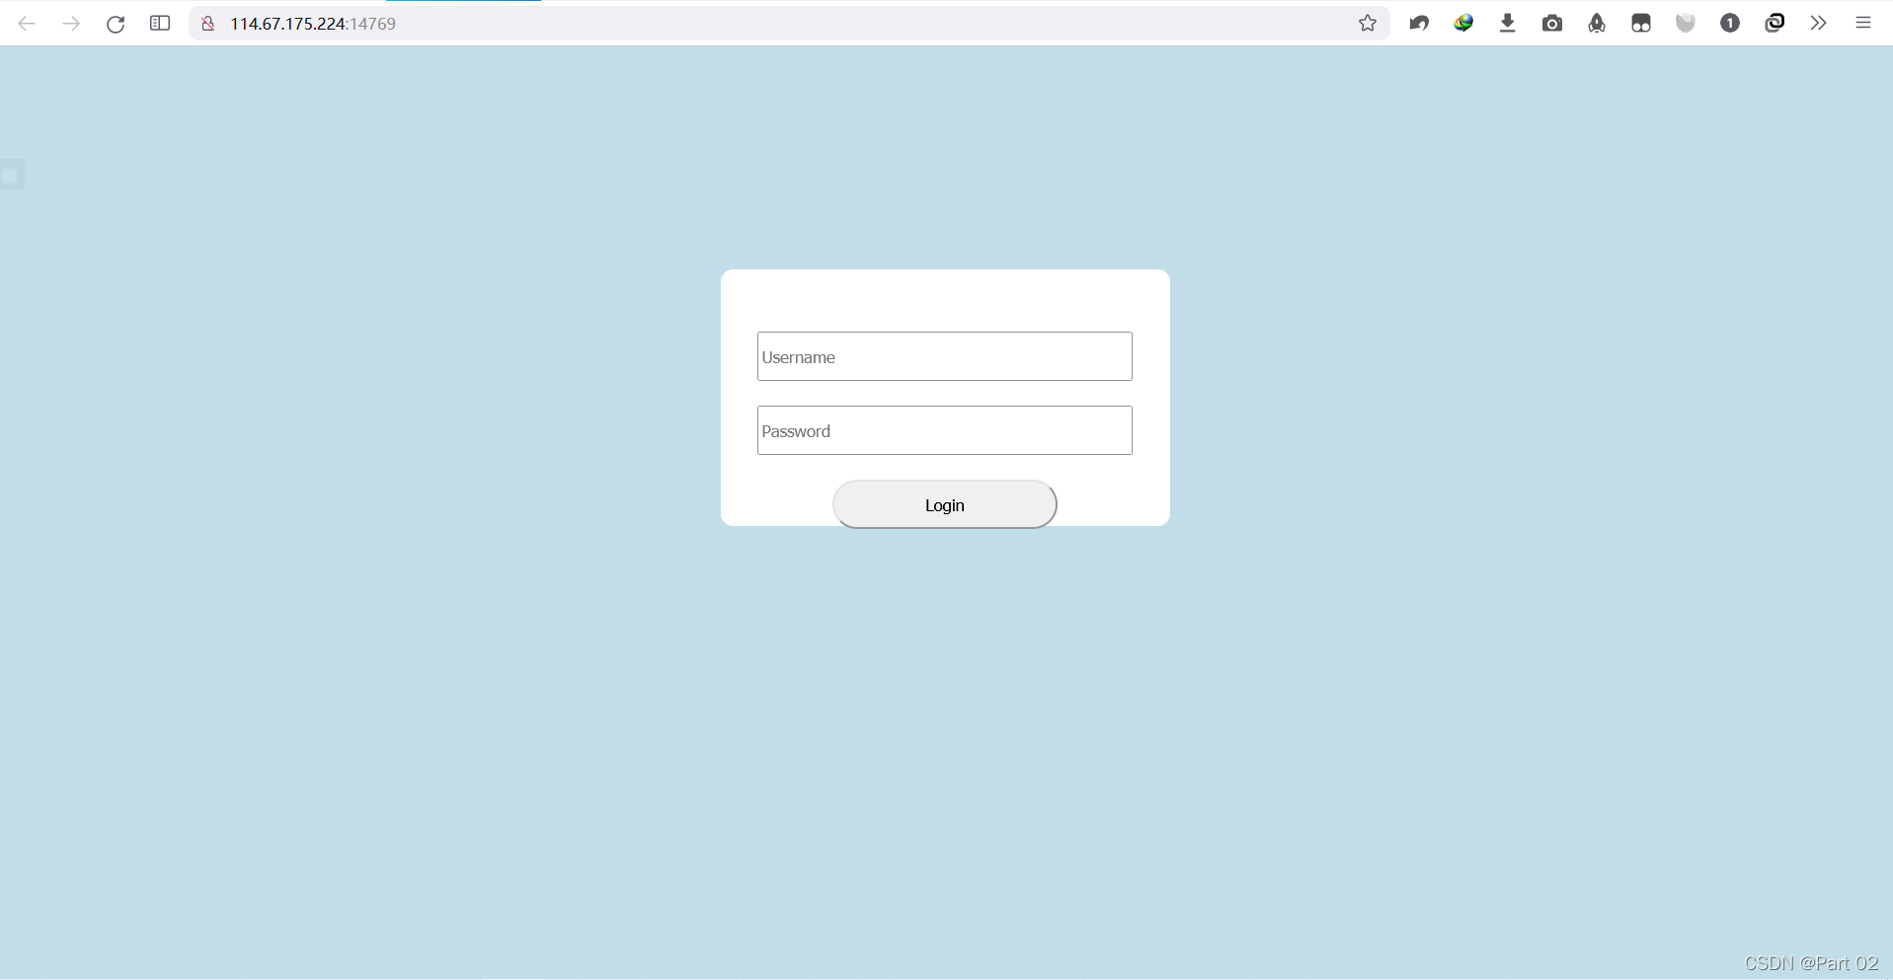
Task: Click inside the Password field
Action: coord(943,430)
